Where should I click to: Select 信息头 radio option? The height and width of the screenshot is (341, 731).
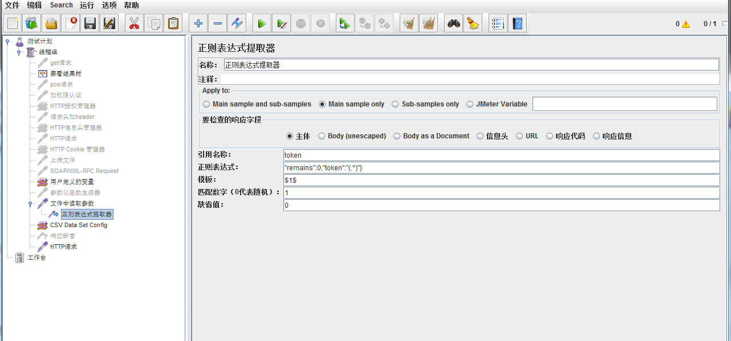click(480, 136)
